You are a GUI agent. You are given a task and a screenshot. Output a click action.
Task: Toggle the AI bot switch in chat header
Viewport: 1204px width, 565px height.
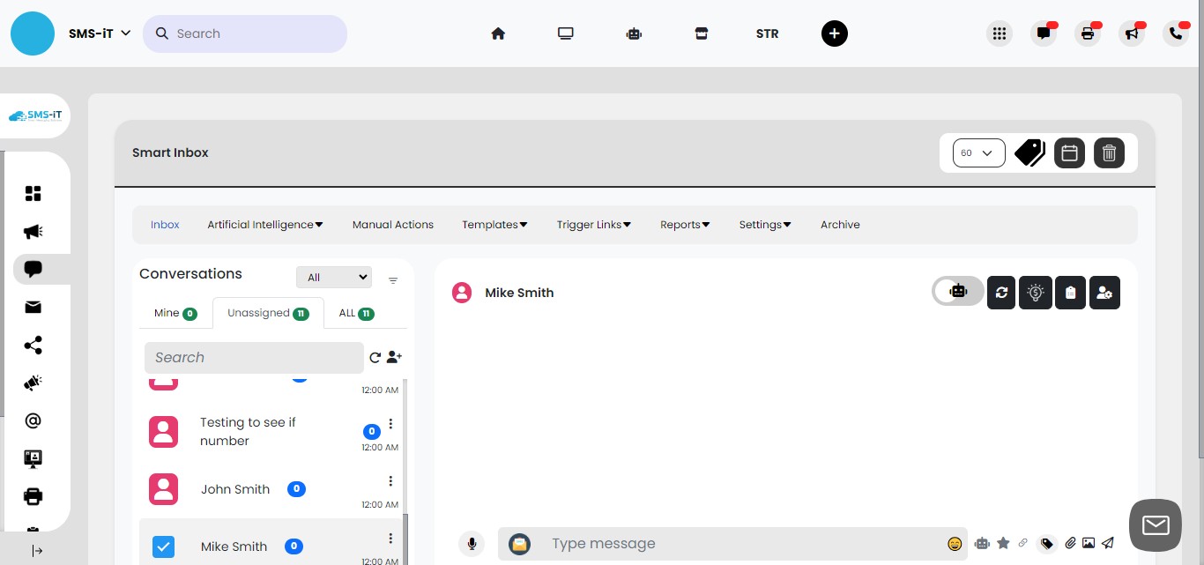pyautogui.click(x=958, y=291)
